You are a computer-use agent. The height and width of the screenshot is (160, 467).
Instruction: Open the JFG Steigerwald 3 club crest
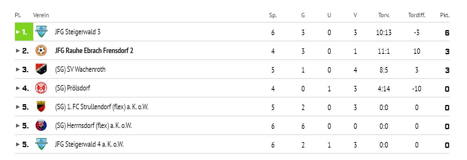coord(41,32)
